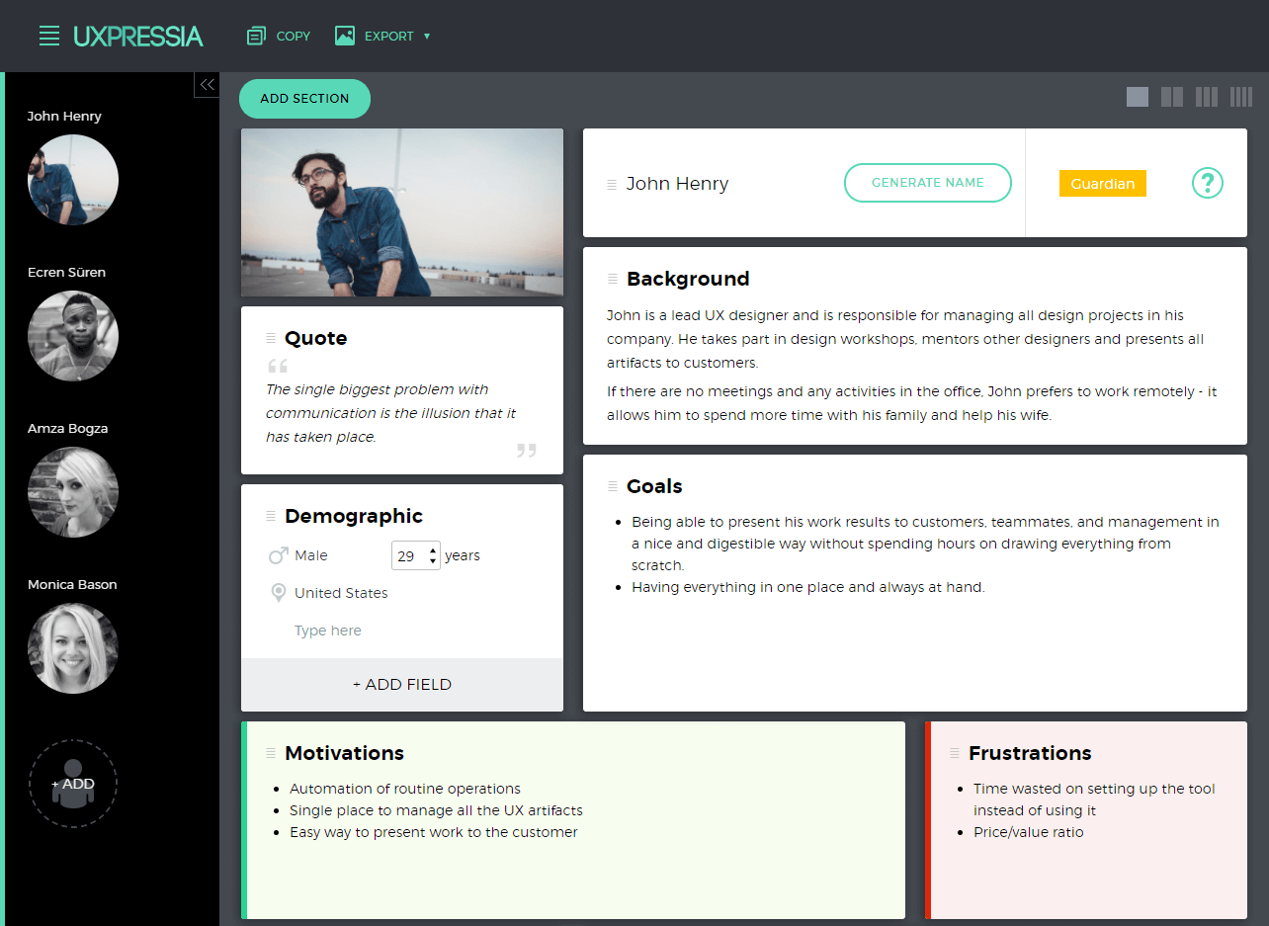Click the main persona photo
This screenshot has height=926, width=1269.
[402, 212]
